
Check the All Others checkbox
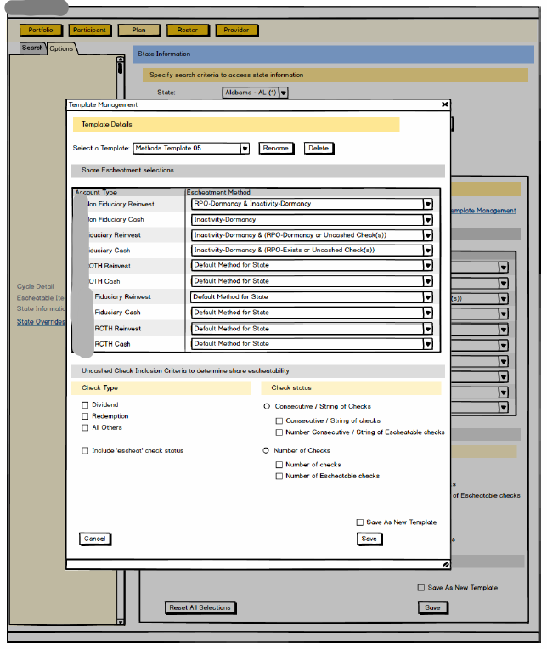(85, 427)
